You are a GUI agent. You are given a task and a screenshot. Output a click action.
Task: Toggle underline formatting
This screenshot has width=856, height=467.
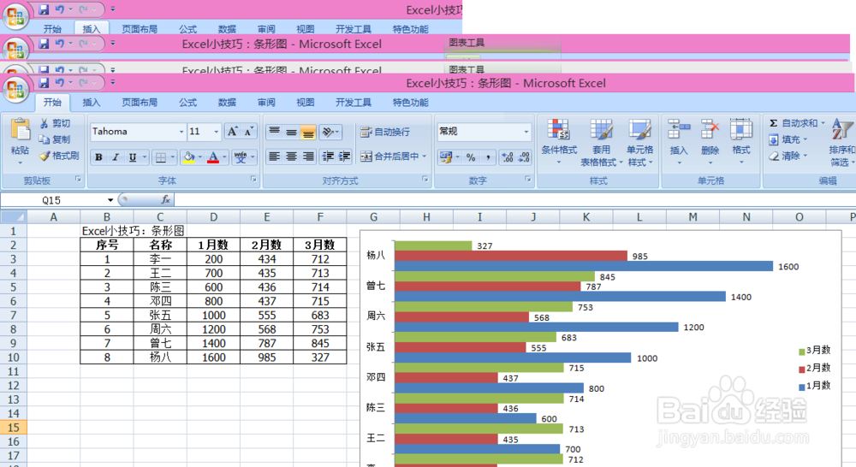click(132, 157)
